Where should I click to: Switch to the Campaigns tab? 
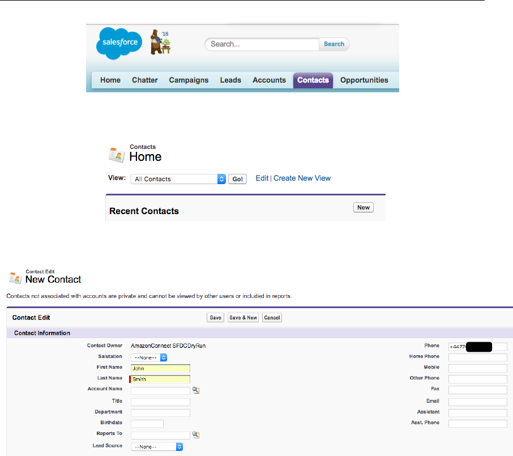click(189, 80)
